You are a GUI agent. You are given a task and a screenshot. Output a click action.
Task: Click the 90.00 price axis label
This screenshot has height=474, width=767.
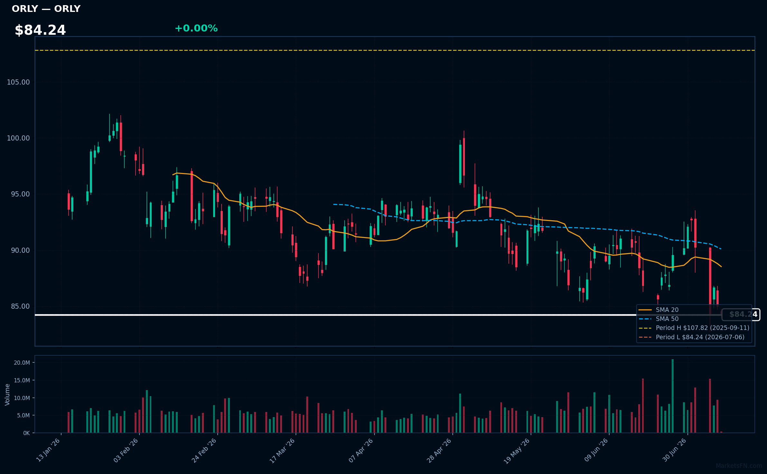pyautogui.click(x=20, y=250)
